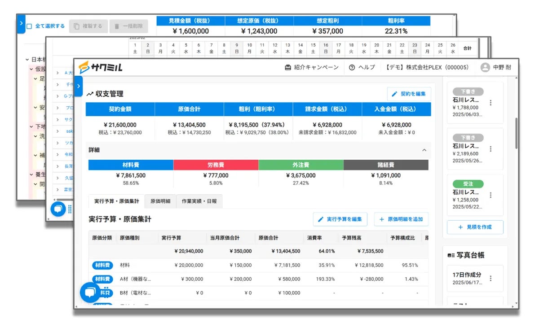
Task: Switch to the 作業実績・日報 tab
Action: [x=199, y=201]
